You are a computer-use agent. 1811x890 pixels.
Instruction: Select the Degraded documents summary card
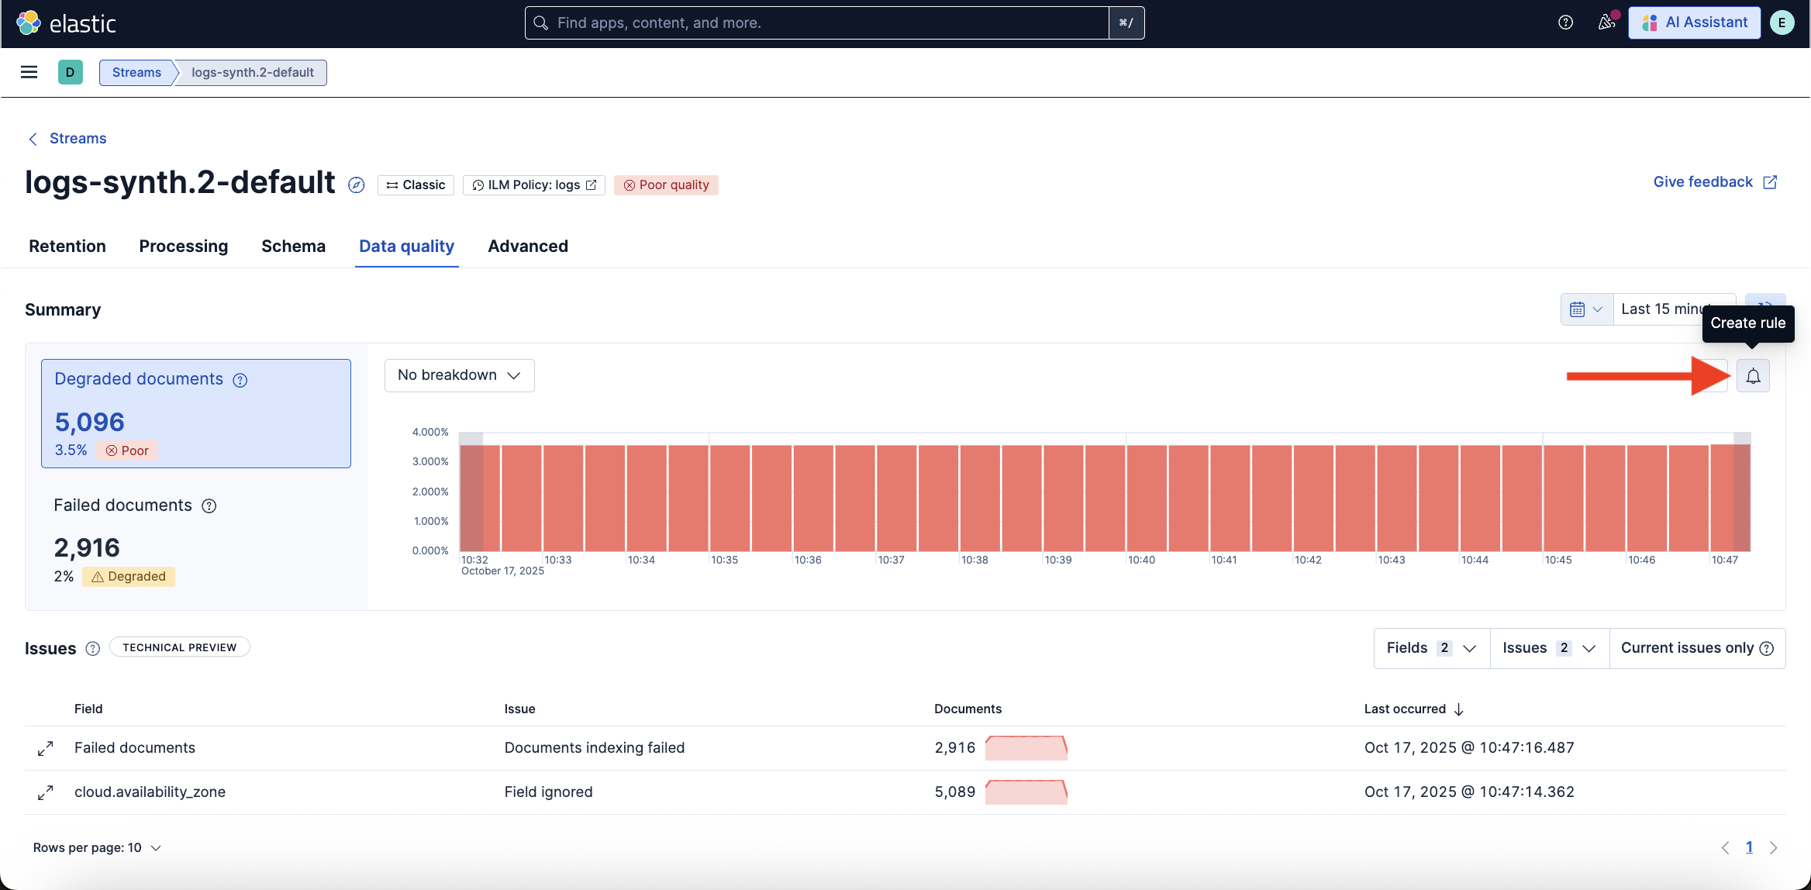click(x=195, y=413)
